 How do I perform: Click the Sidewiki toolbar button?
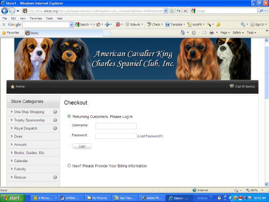(133, 24)
